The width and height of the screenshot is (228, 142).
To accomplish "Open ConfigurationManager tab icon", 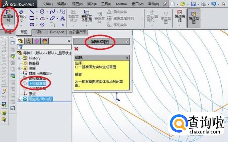I will point(37,41).
